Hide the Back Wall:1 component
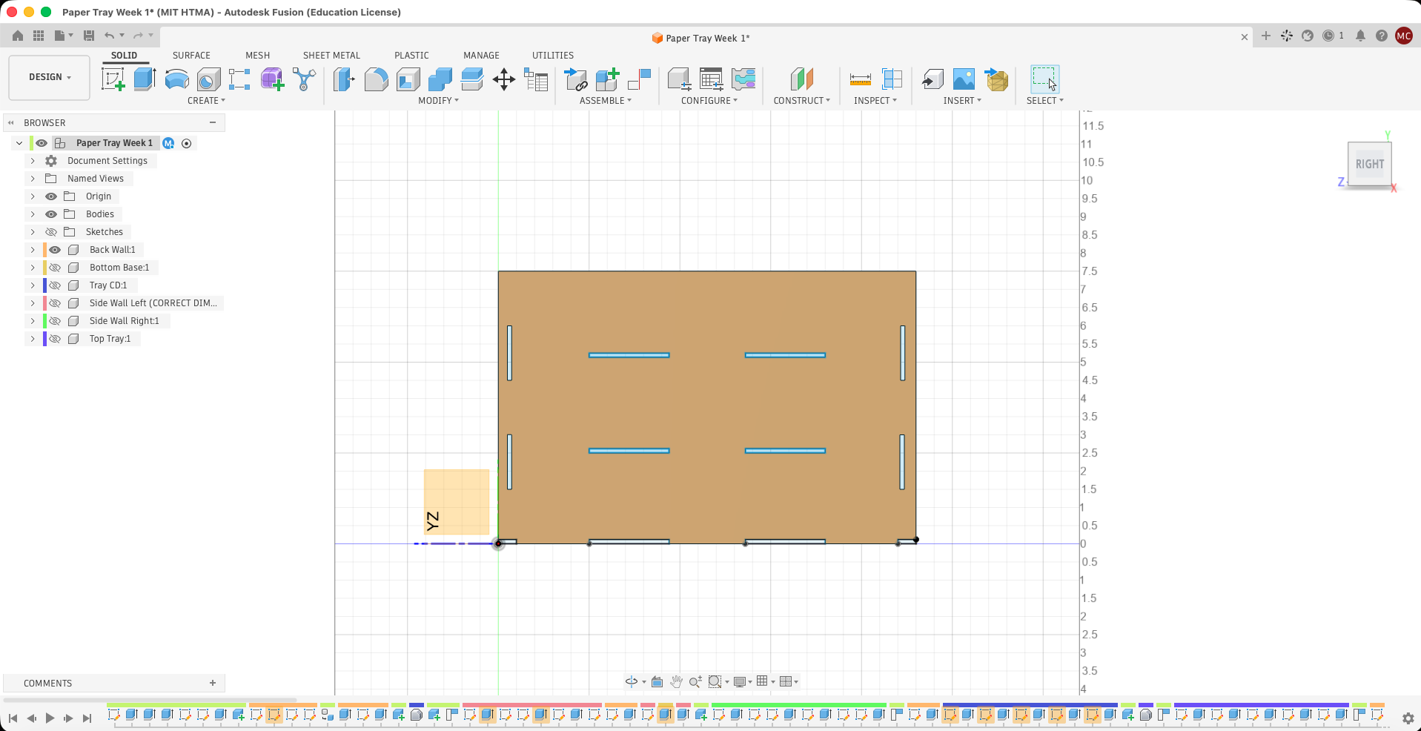The width and height of the screenshot is (1421, 731). [55, 250]
